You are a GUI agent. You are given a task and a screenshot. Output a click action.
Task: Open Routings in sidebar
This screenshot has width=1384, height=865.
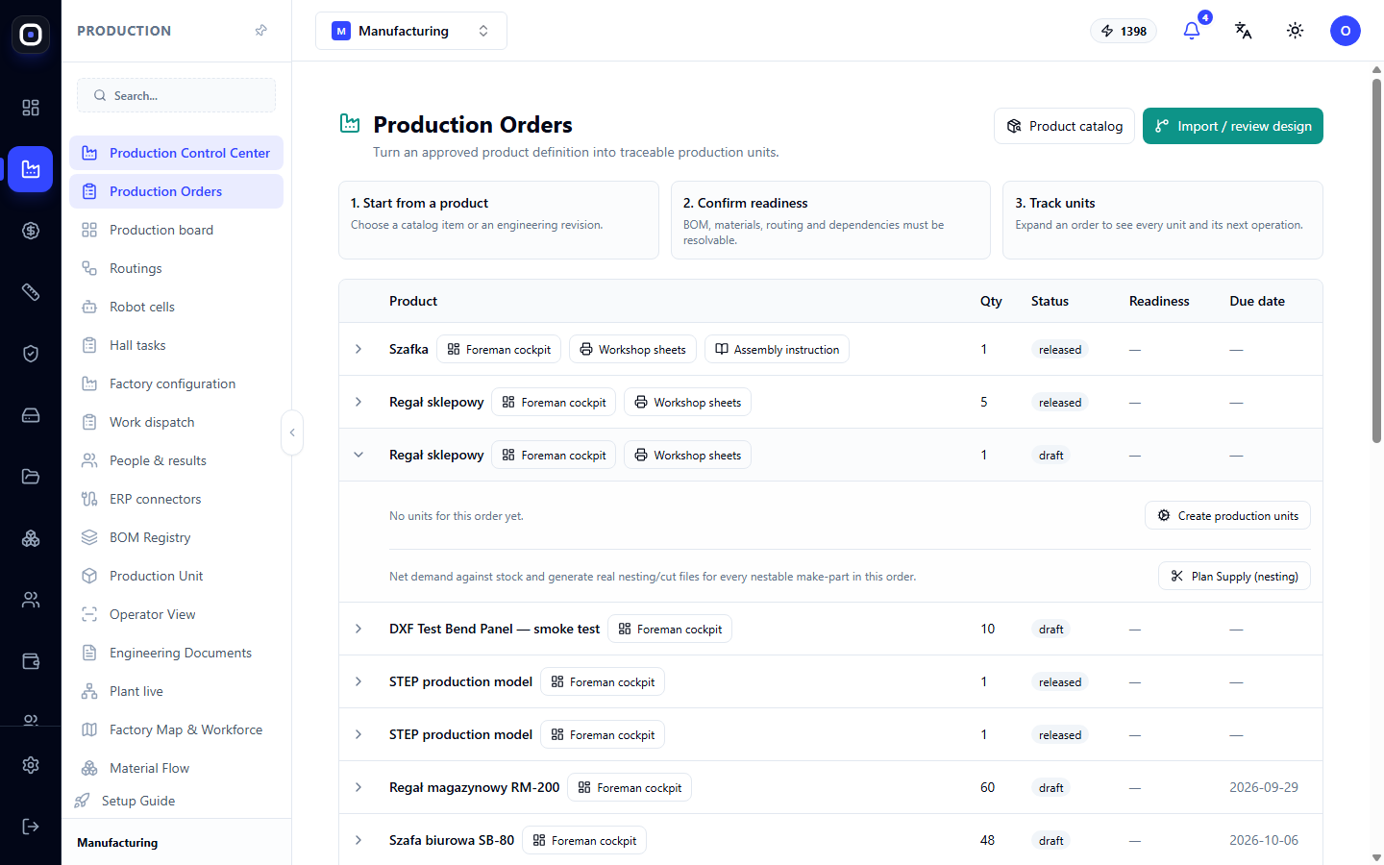[x=176, y=268]
